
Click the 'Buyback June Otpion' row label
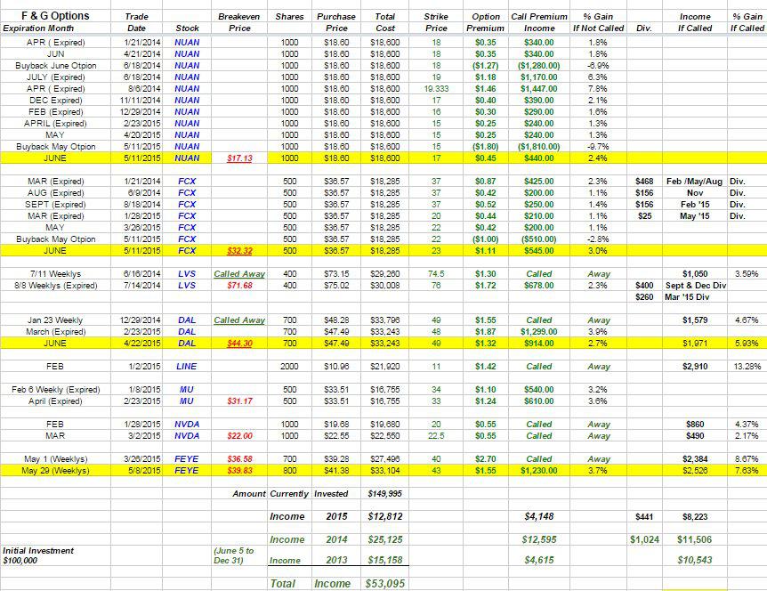(x=56, y=66)
